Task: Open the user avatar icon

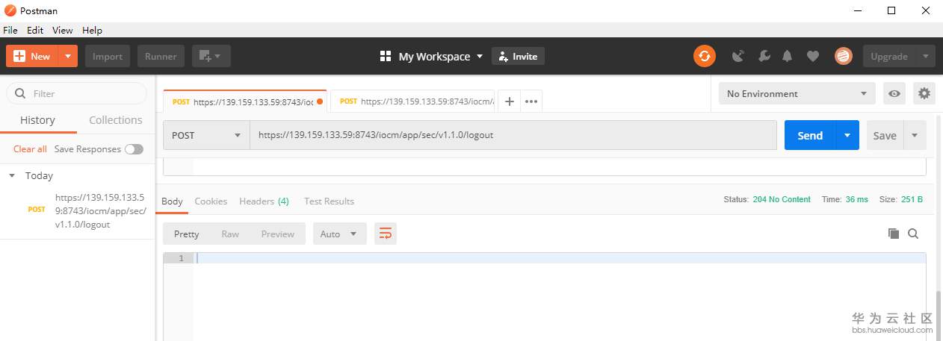Action: tap(843, 56)
